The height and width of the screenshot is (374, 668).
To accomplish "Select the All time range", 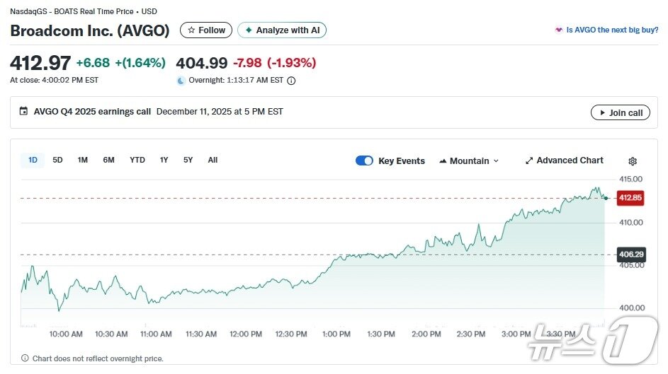I will point(213,160).
